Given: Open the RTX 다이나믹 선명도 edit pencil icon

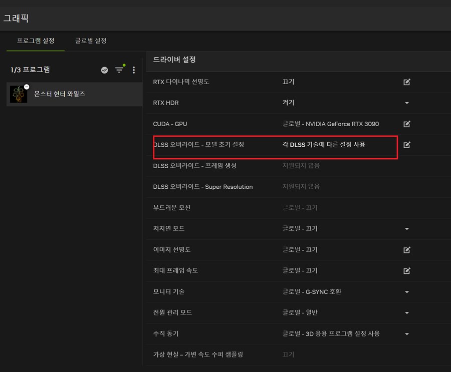Looking at the screenshot, I should [x=406, y=82].
